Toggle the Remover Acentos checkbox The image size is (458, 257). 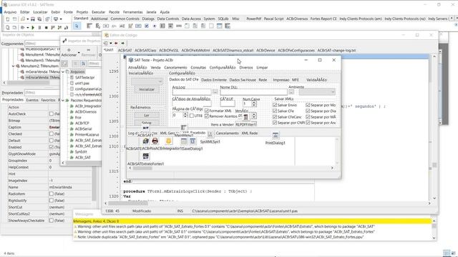point(207,116)
